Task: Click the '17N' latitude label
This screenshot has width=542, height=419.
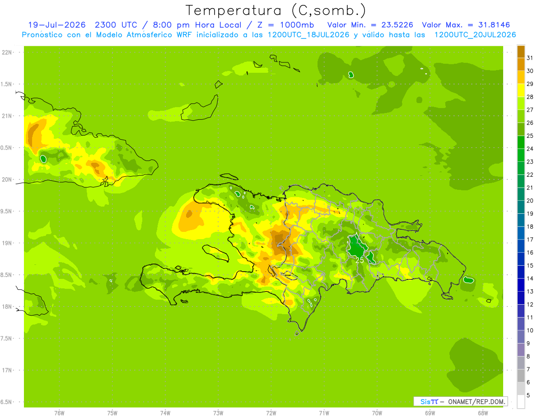Action: pos(7,370)
